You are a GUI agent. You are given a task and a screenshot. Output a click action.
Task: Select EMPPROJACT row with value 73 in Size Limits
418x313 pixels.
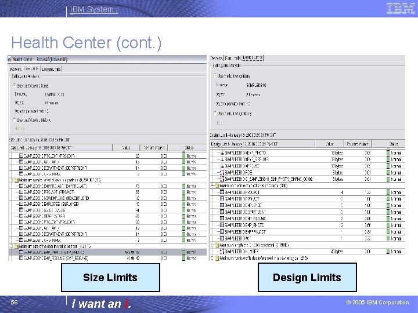point(108,186)
